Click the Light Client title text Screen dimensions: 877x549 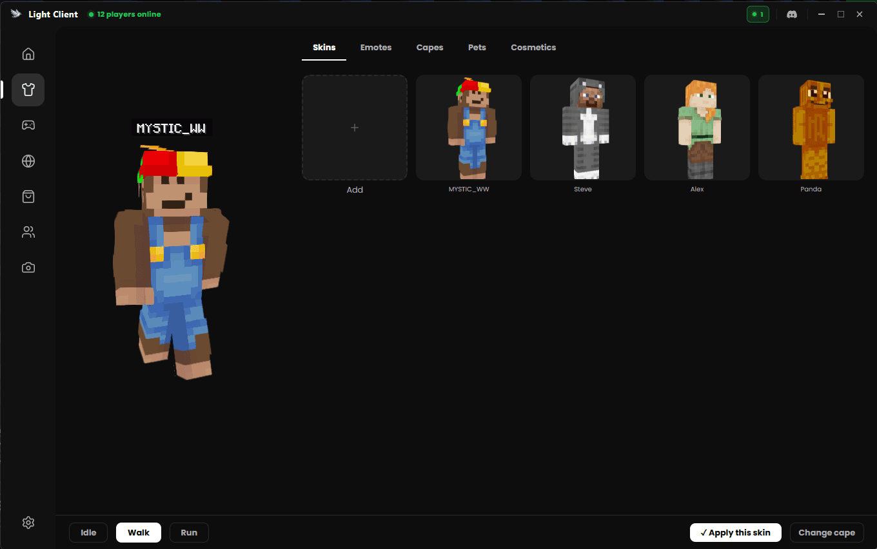point(54,14)
